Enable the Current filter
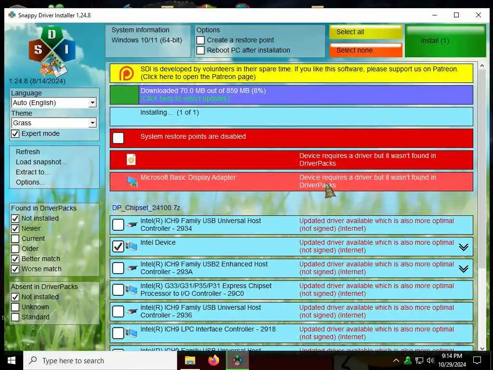 [15, 238]
